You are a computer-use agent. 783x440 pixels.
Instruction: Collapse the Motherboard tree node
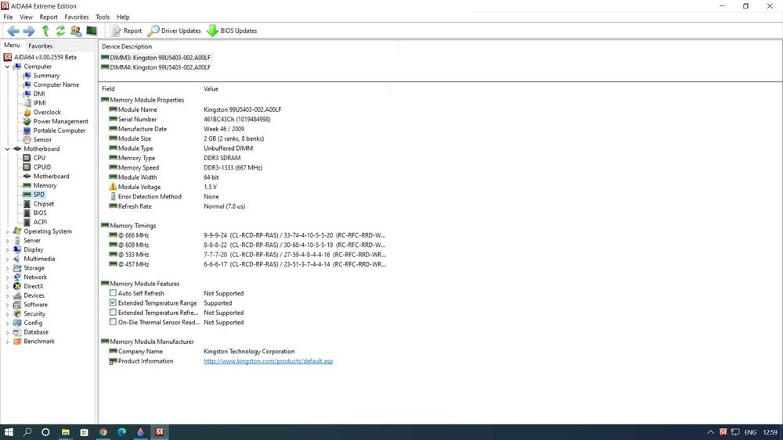pyautogui.click(x=8, y=148)
